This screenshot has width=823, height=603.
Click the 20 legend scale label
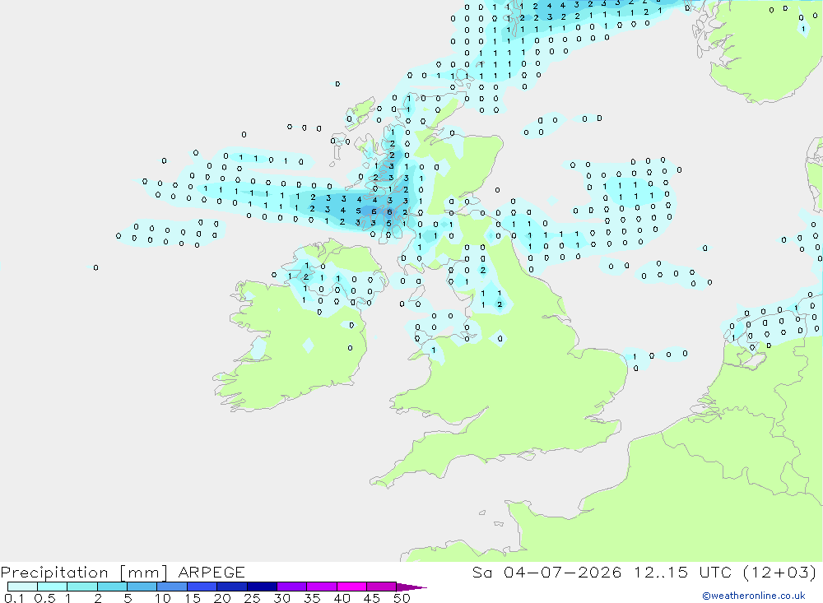pos(222,598)
